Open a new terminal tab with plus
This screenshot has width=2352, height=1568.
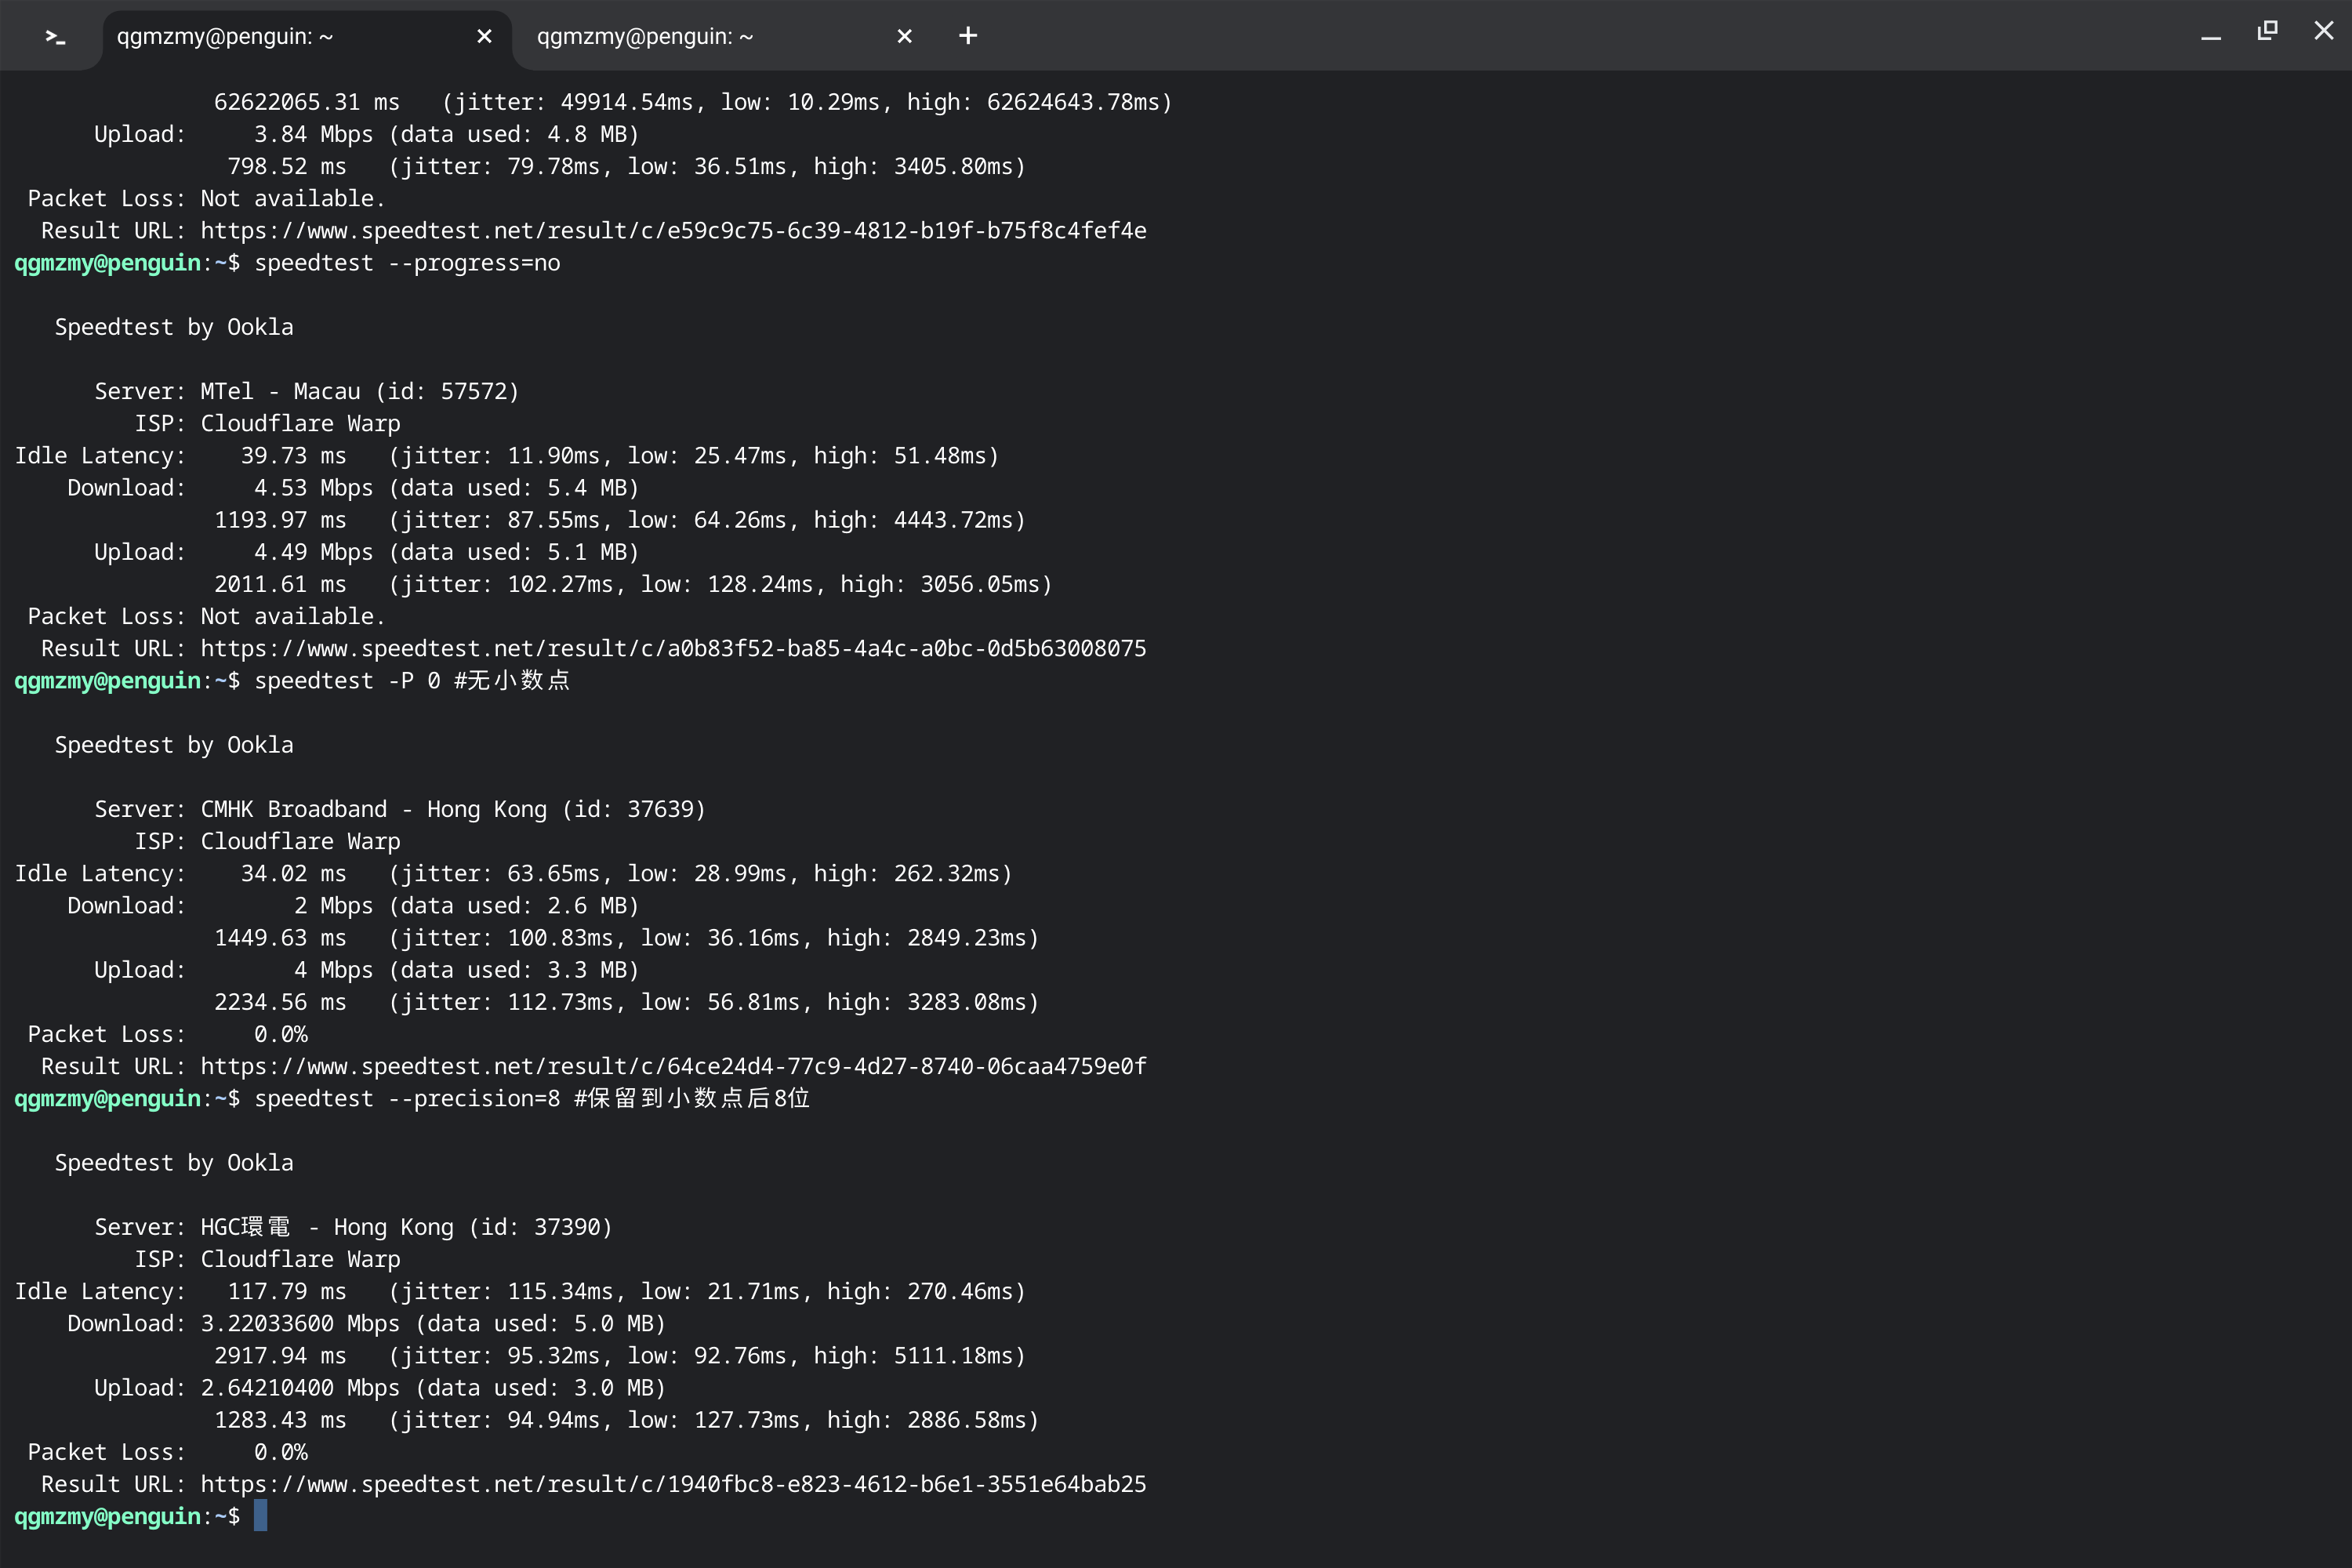[968, 36]
